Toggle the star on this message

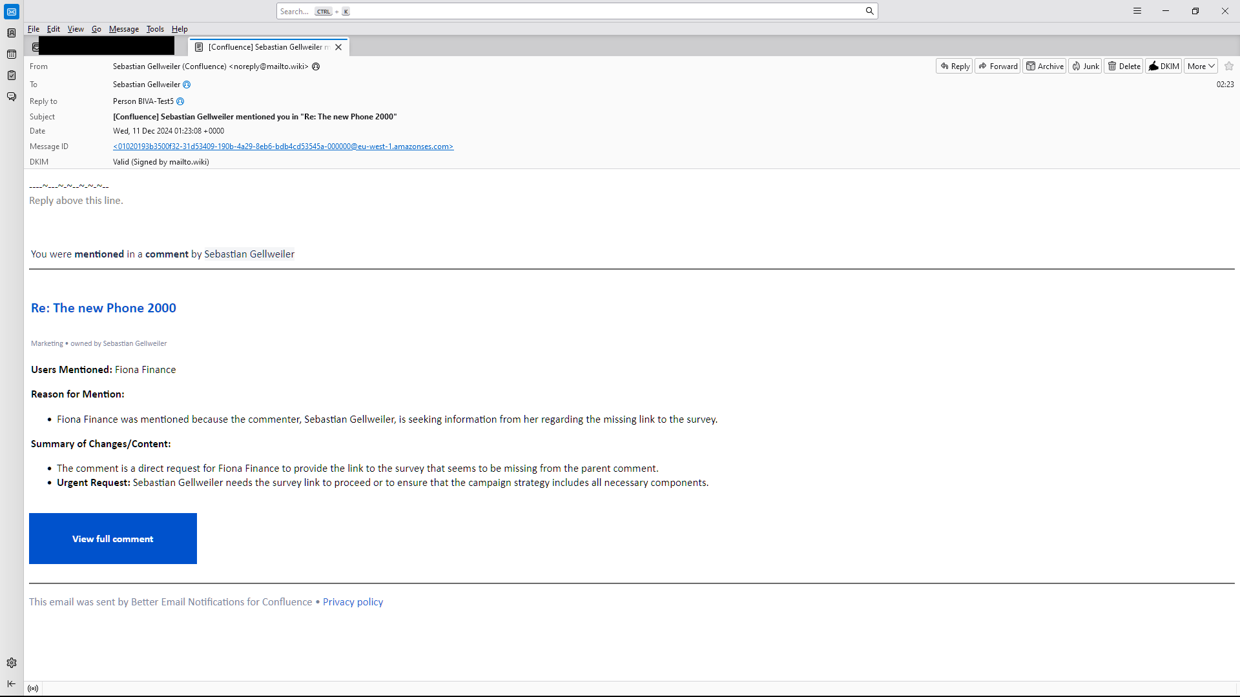pyautogui.click(x=1229, y=66)
